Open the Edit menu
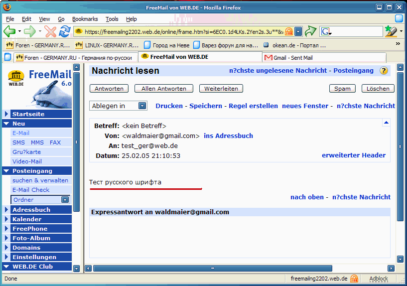 (26, 19)
